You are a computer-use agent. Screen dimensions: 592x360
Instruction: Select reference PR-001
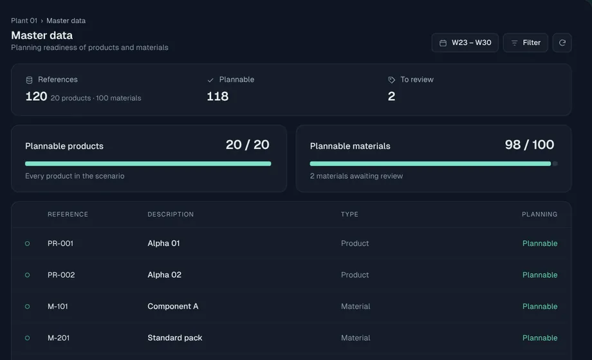click(60, 244)
